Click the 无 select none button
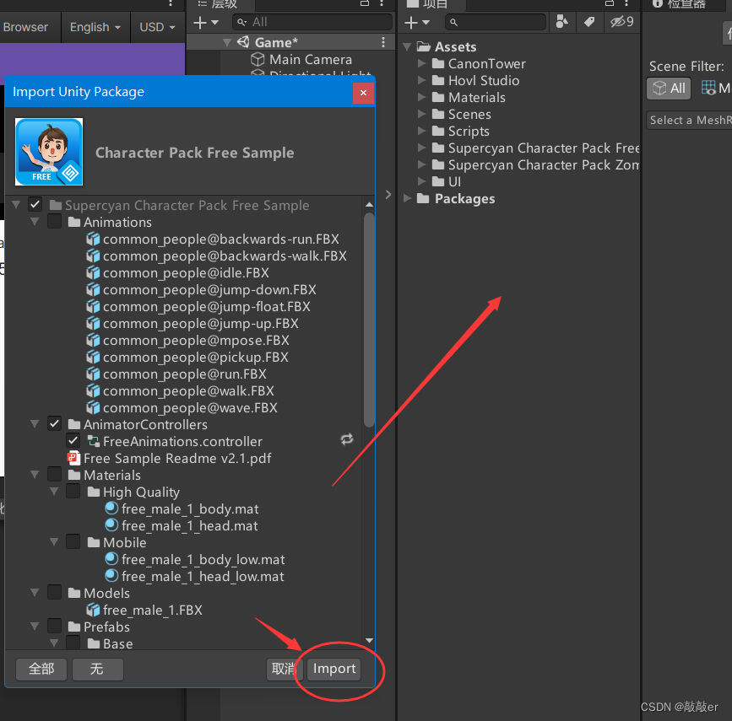The height and width of the screenshot is (721, 732). coord(97,669)
